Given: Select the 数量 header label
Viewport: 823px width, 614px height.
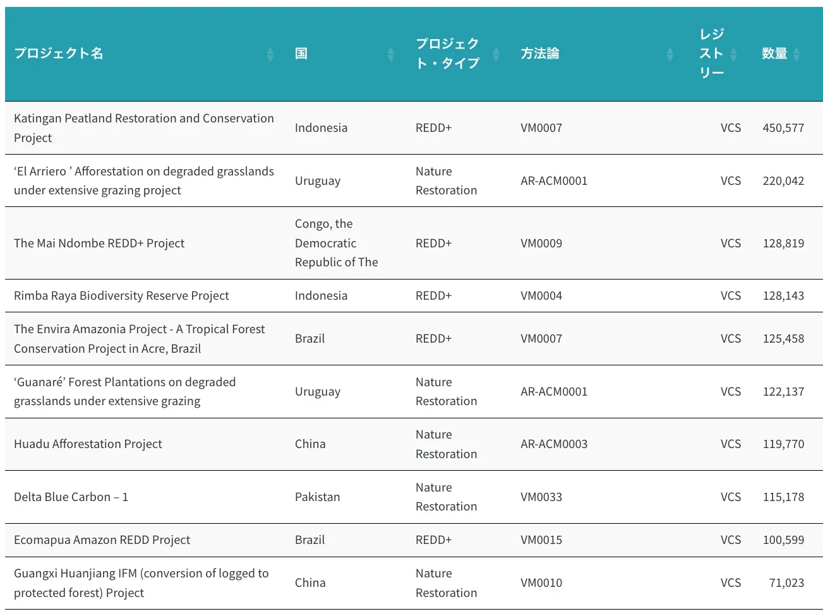Looking at the screenshot, I should pyautogui.click(x=774, y=54).
